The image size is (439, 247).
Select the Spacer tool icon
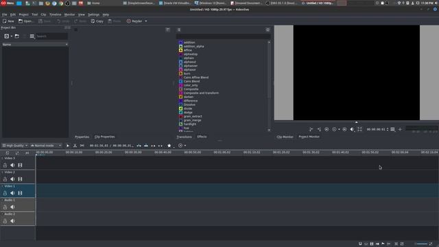[x=82, y=145]
